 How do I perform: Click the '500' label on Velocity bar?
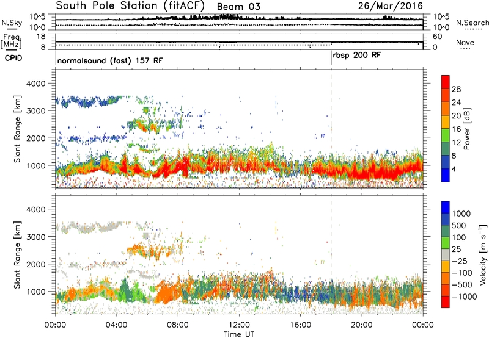[x=459, y=225]
